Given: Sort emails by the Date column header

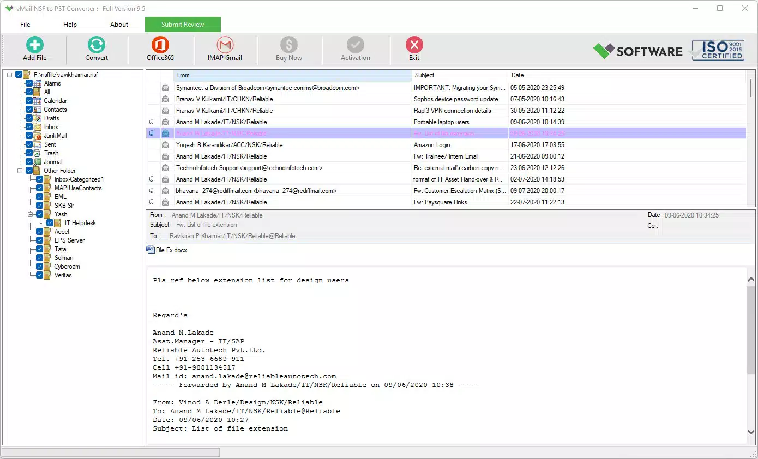Looking at the screenshot, I should coord(627,75).
